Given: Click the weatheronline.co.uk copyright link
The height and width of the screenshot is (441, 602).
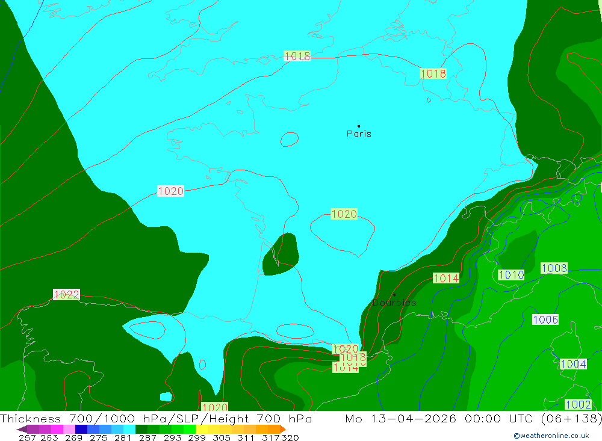Looking at the screenshot, I should pyautogui.click(x=551, y=436).
